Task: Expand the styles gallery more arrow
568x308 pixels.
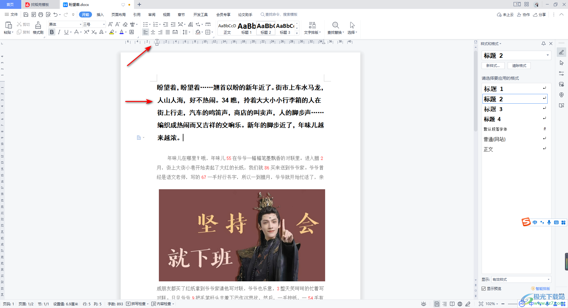Action: point(297,33)
